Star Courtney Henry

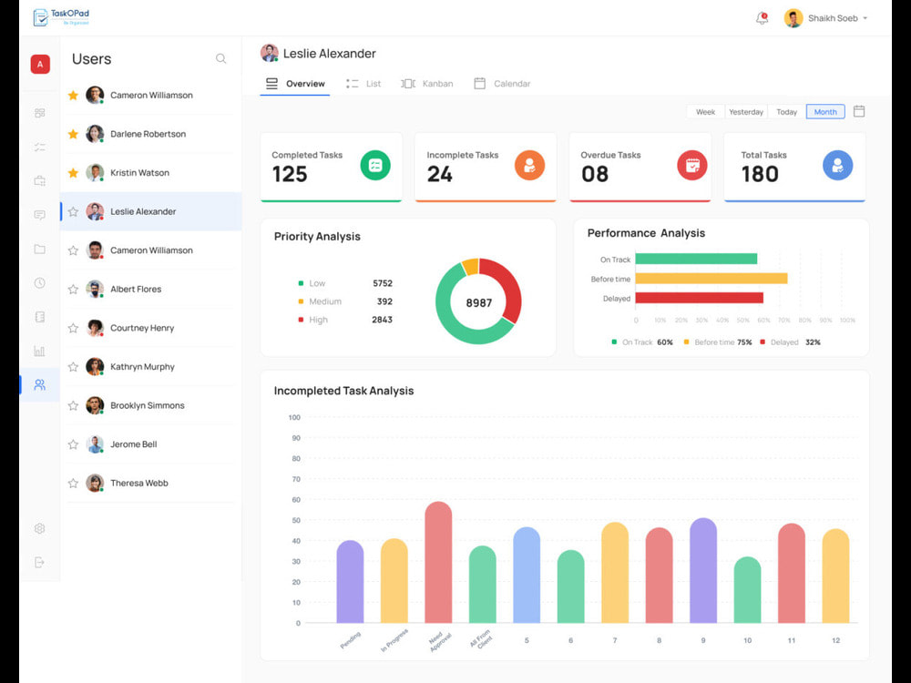73,328
